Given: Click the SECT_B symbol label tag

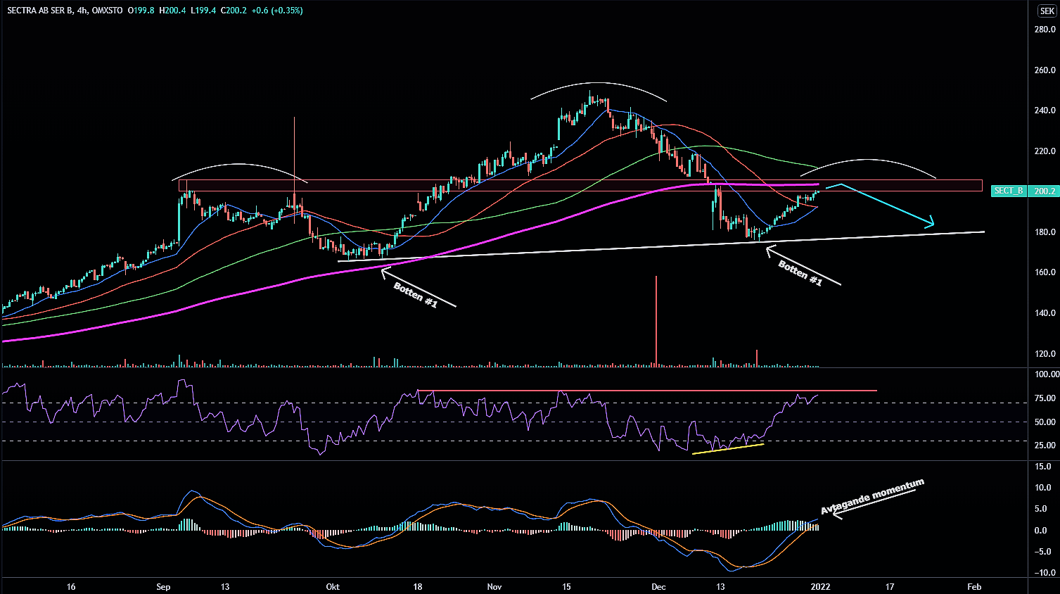Looking at the screenshot, I should point(1009,191).
